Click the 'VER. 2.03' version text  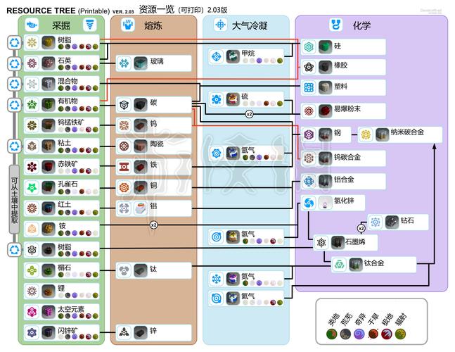(x=123, y=12)
